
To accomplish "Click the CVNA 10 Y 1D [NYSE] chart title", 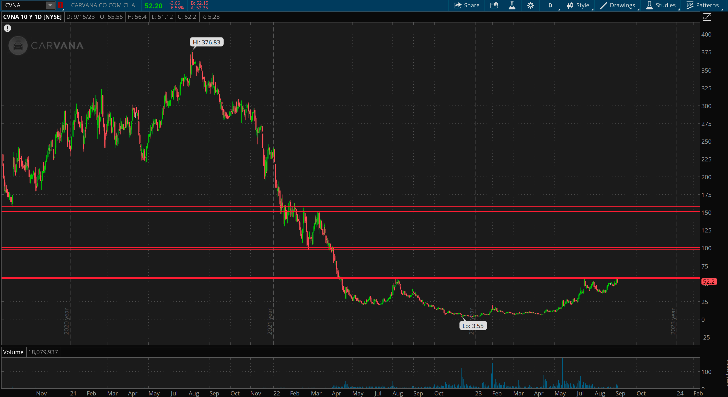I will point(32,17).
